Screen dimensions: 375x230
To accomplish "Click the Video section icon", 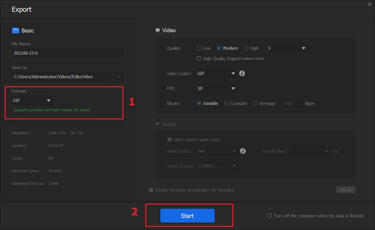I will click(x=158, y=31).
